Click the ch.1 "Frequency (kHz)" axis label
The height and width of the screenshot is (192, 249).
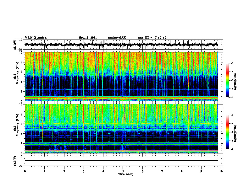point(17,73)
